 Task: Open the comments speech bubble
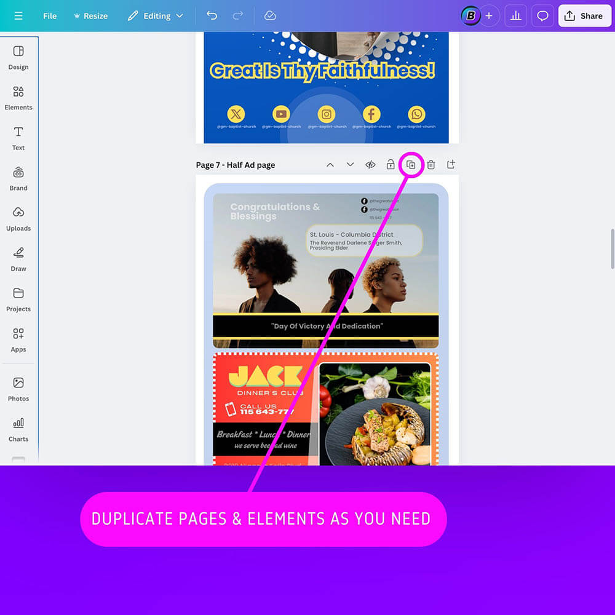(542, 16)
